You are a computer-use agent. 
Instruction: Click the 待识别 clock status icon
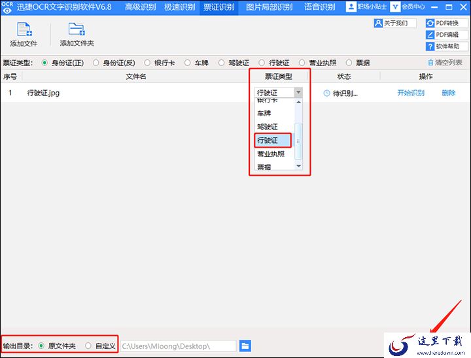327,93
